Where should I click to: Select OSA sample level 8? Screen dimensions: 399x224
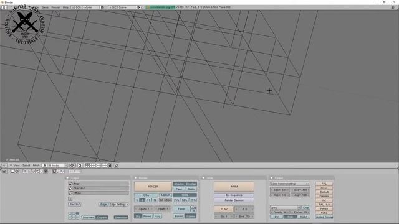(x=143, y=200)
